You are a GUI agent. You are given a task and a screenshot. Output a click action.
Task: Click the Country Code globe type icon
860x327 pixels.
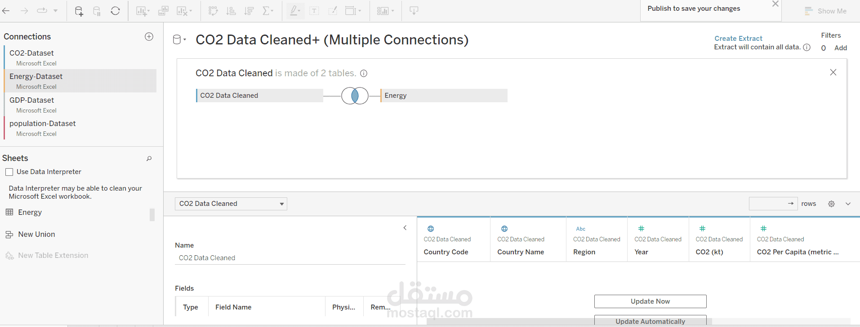point(431,229)
